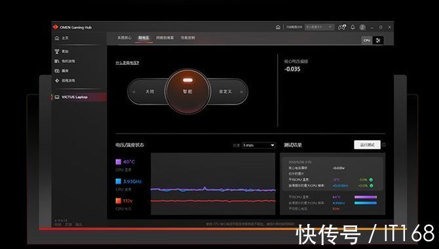Set undervolt mode to 关闭 (off)

tap(150, 92)
